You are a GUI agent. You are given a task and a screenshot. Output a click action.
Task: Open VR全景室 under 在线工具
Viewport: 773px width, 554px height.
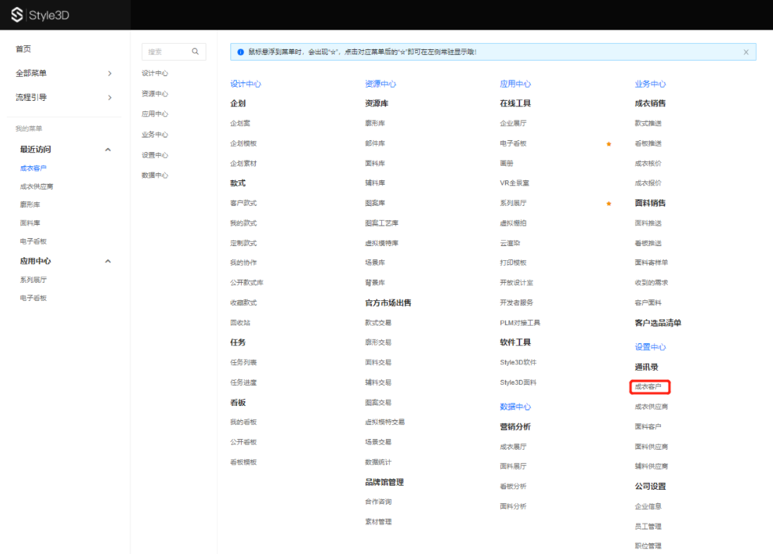[x=514, y=183]
